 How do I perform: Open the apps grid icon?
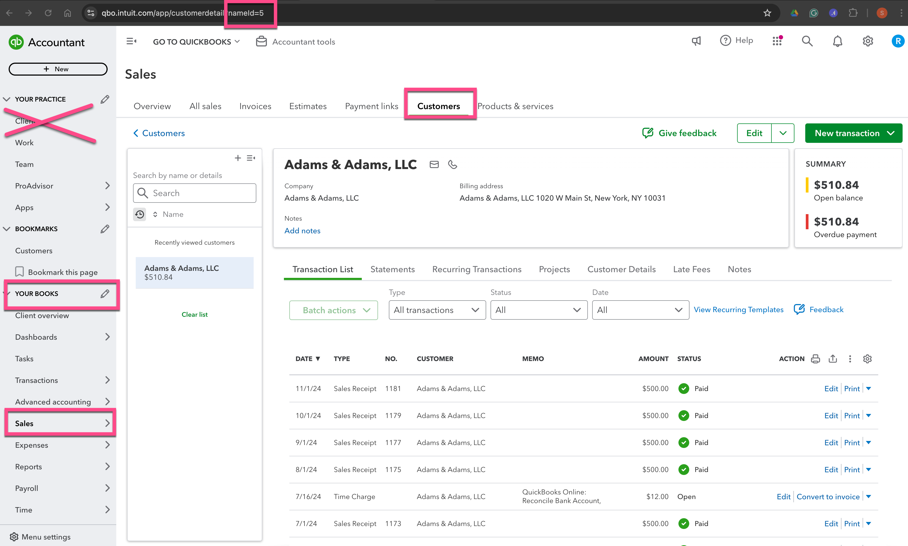click(777, 41)
